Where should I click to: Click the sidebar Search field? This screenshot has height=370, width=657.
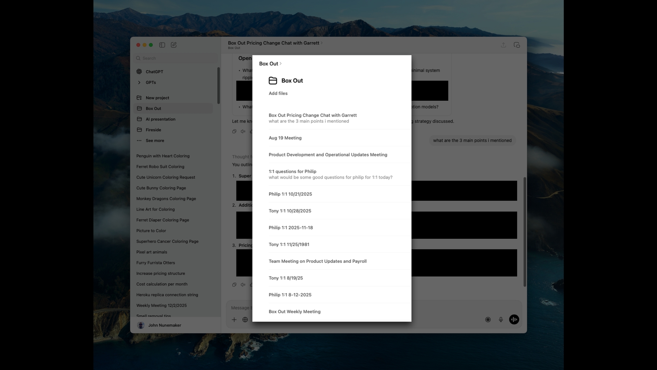176,58
